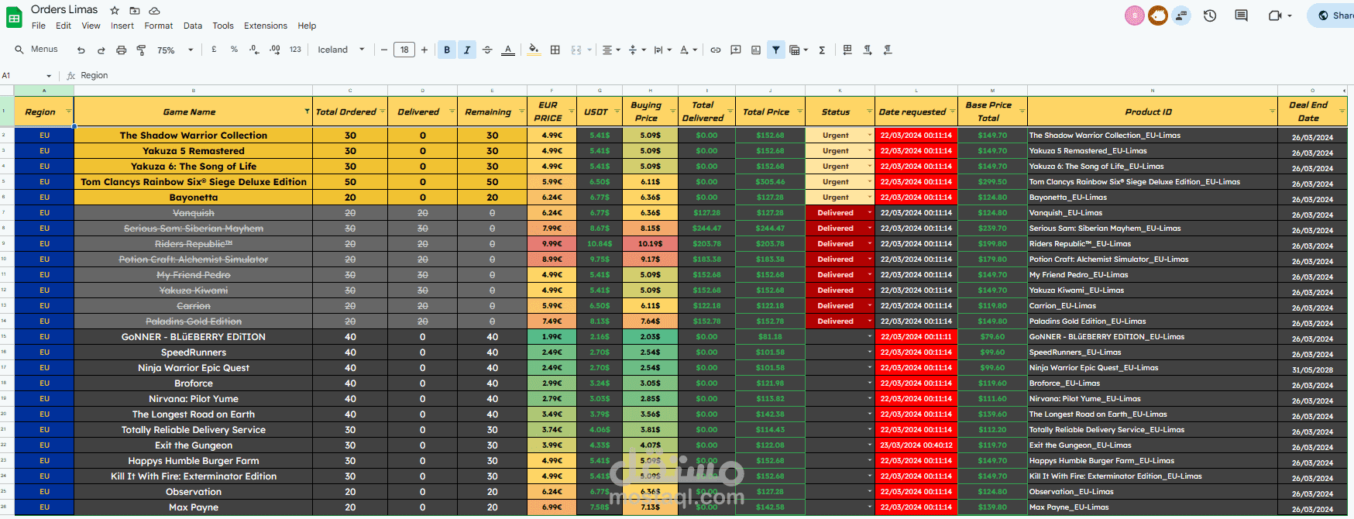Open the Game Name column filter
This screenshot has width=1354, height=519.
click(308, 112)
